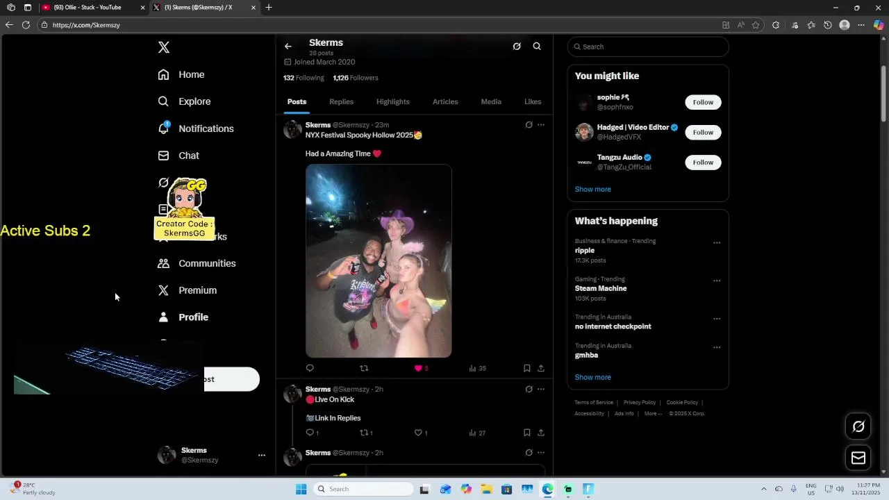Click the X Search input field
Viewport: 889px width, 500px height.
[648, 47]
